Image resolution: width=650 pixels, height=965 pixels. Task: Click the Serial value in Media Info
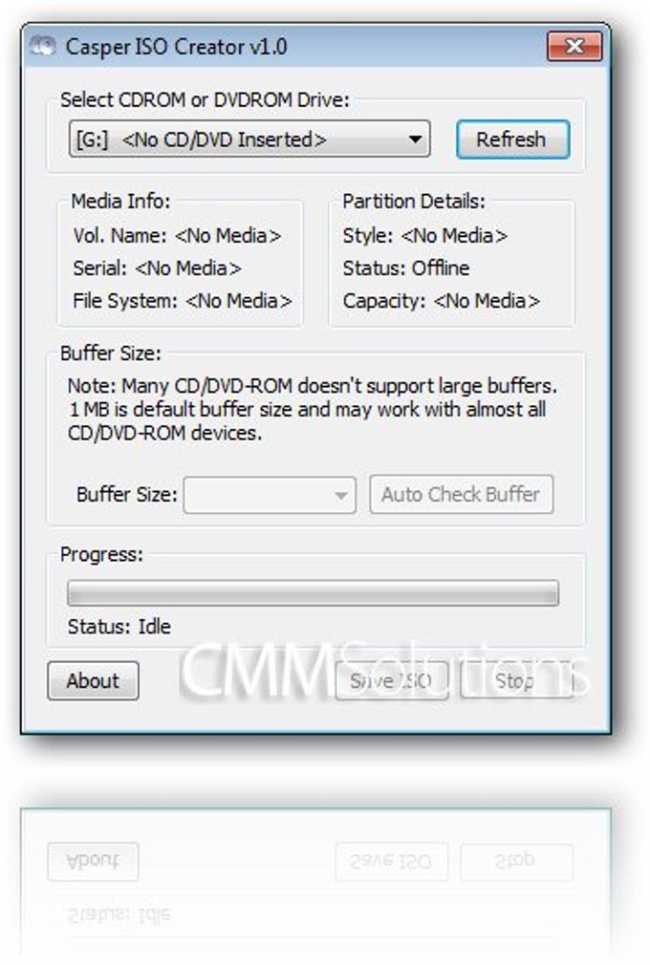tap(187, 268)
